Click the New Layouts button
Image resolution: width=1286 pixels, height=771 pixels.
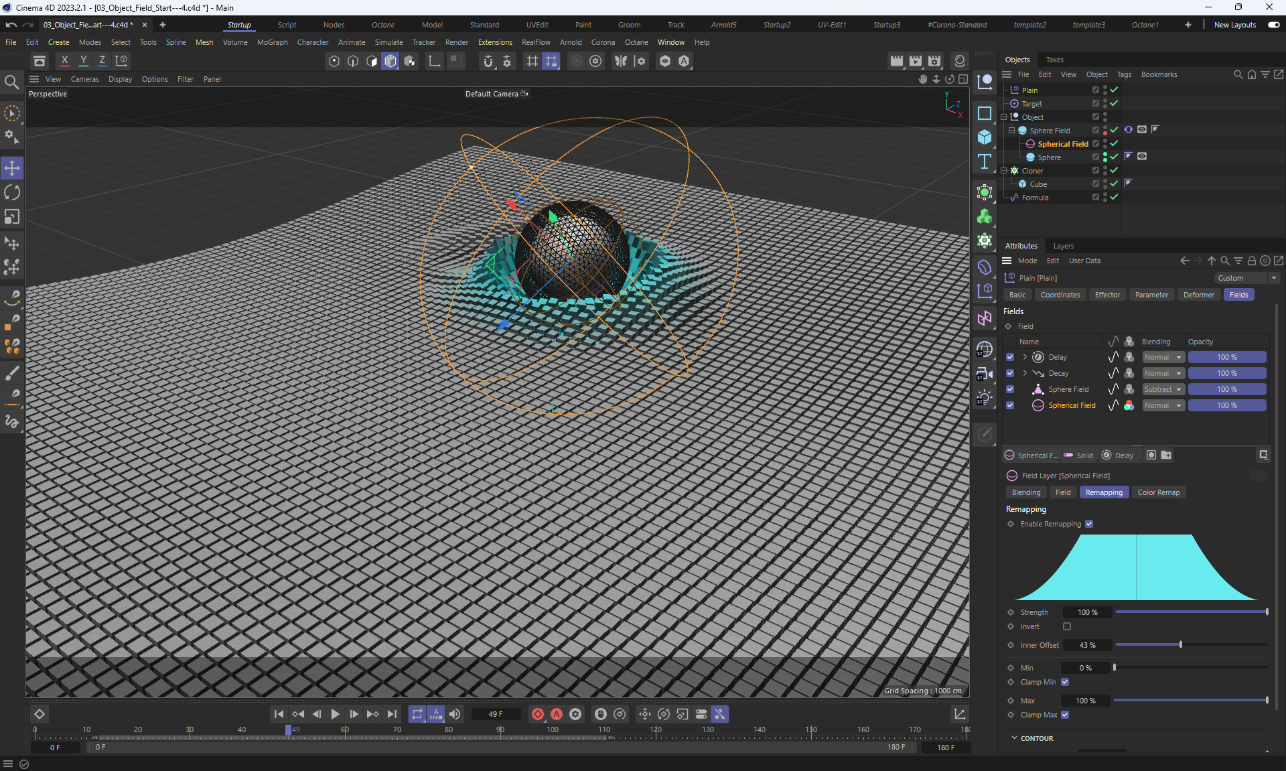[x=1234, y=25]
